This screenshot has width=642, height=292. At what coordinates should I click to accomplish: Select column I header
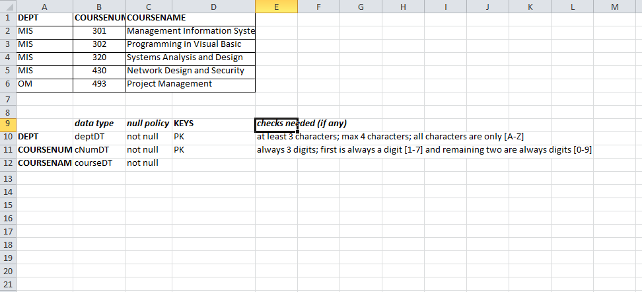(x=445, y=6)
